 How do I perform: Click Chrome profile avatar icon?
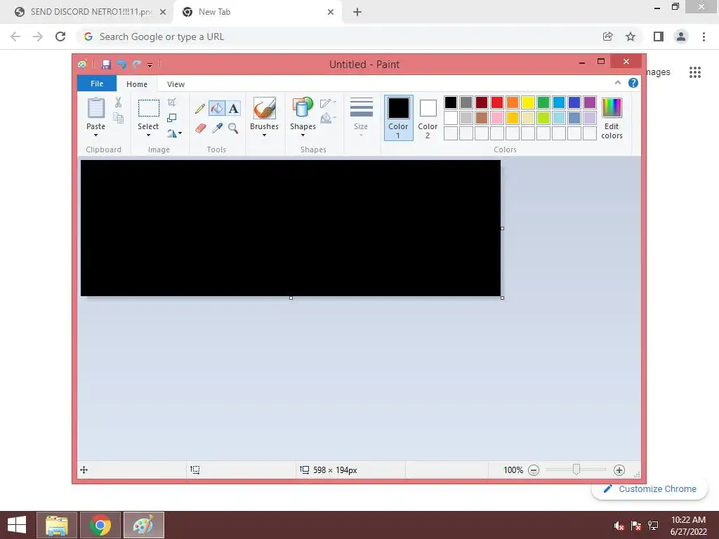click(x=681, y=36)
